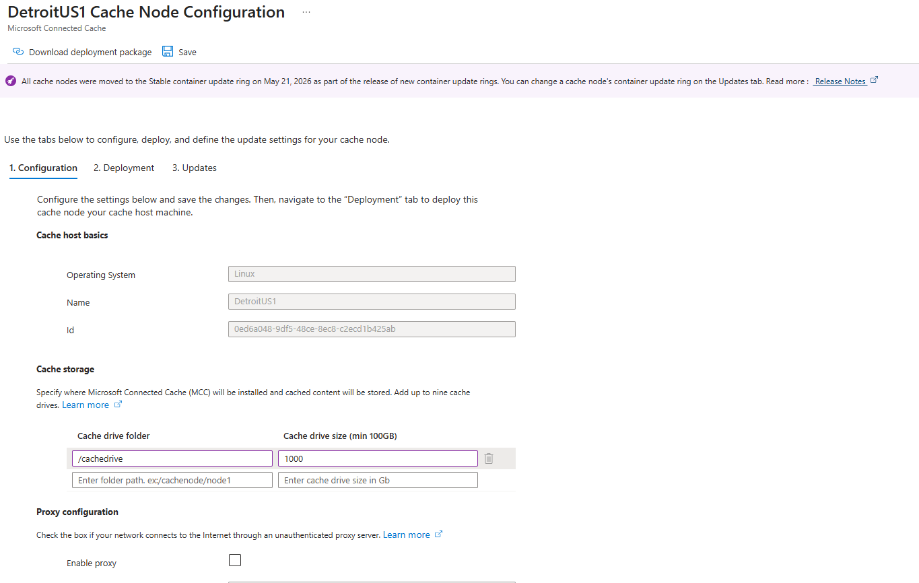Tick the Enable proxy checkbox

coord(235,560)
